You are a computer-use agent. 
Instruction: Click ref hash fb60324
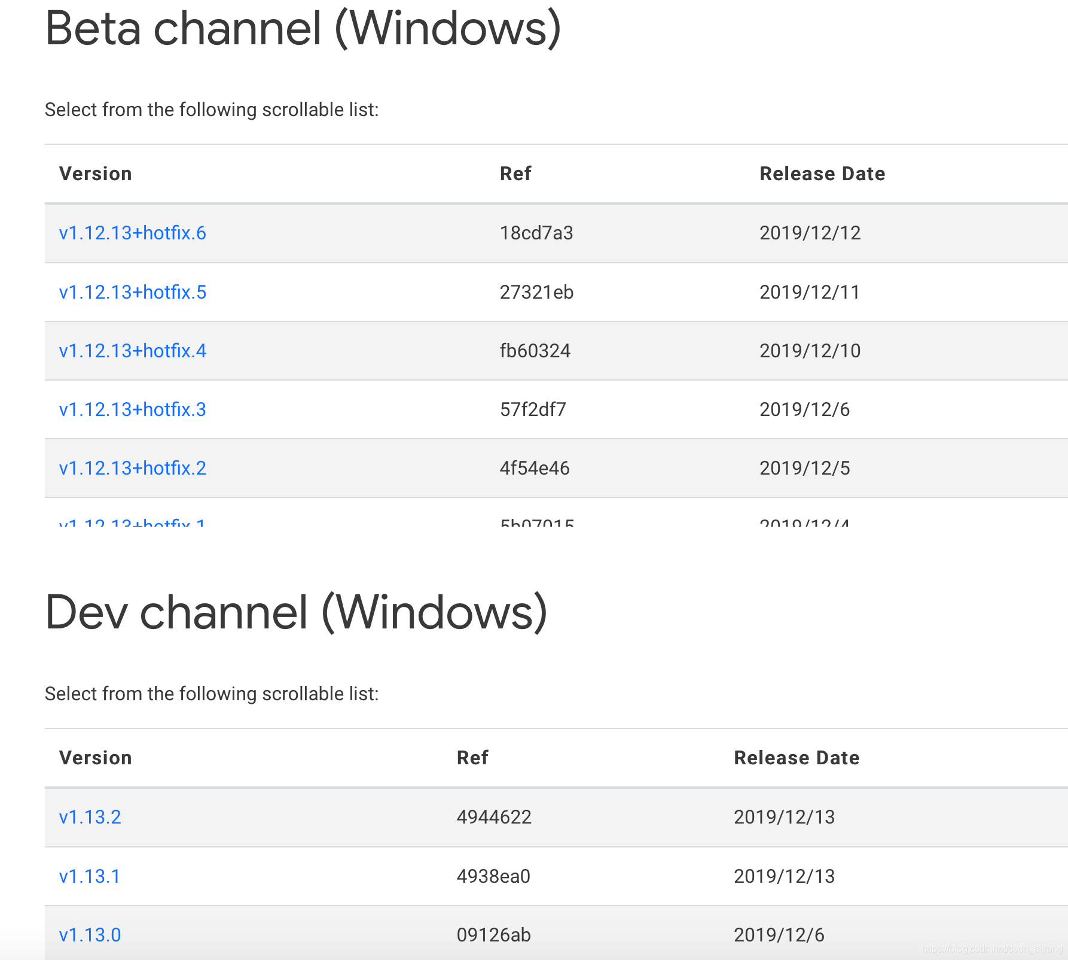click(535, 351)
